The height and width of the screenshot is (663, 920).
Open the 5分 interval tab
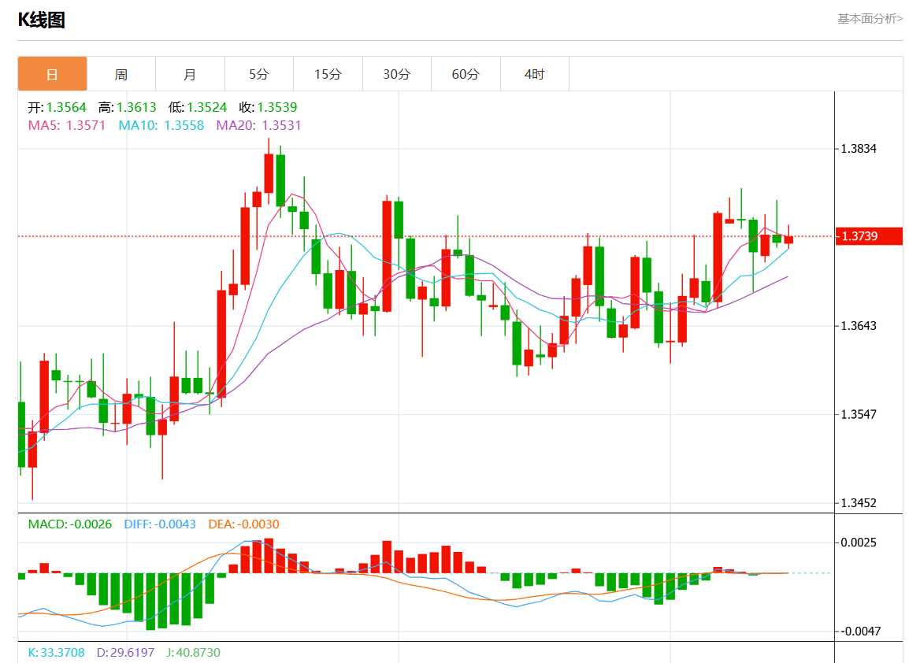point(258,74)
